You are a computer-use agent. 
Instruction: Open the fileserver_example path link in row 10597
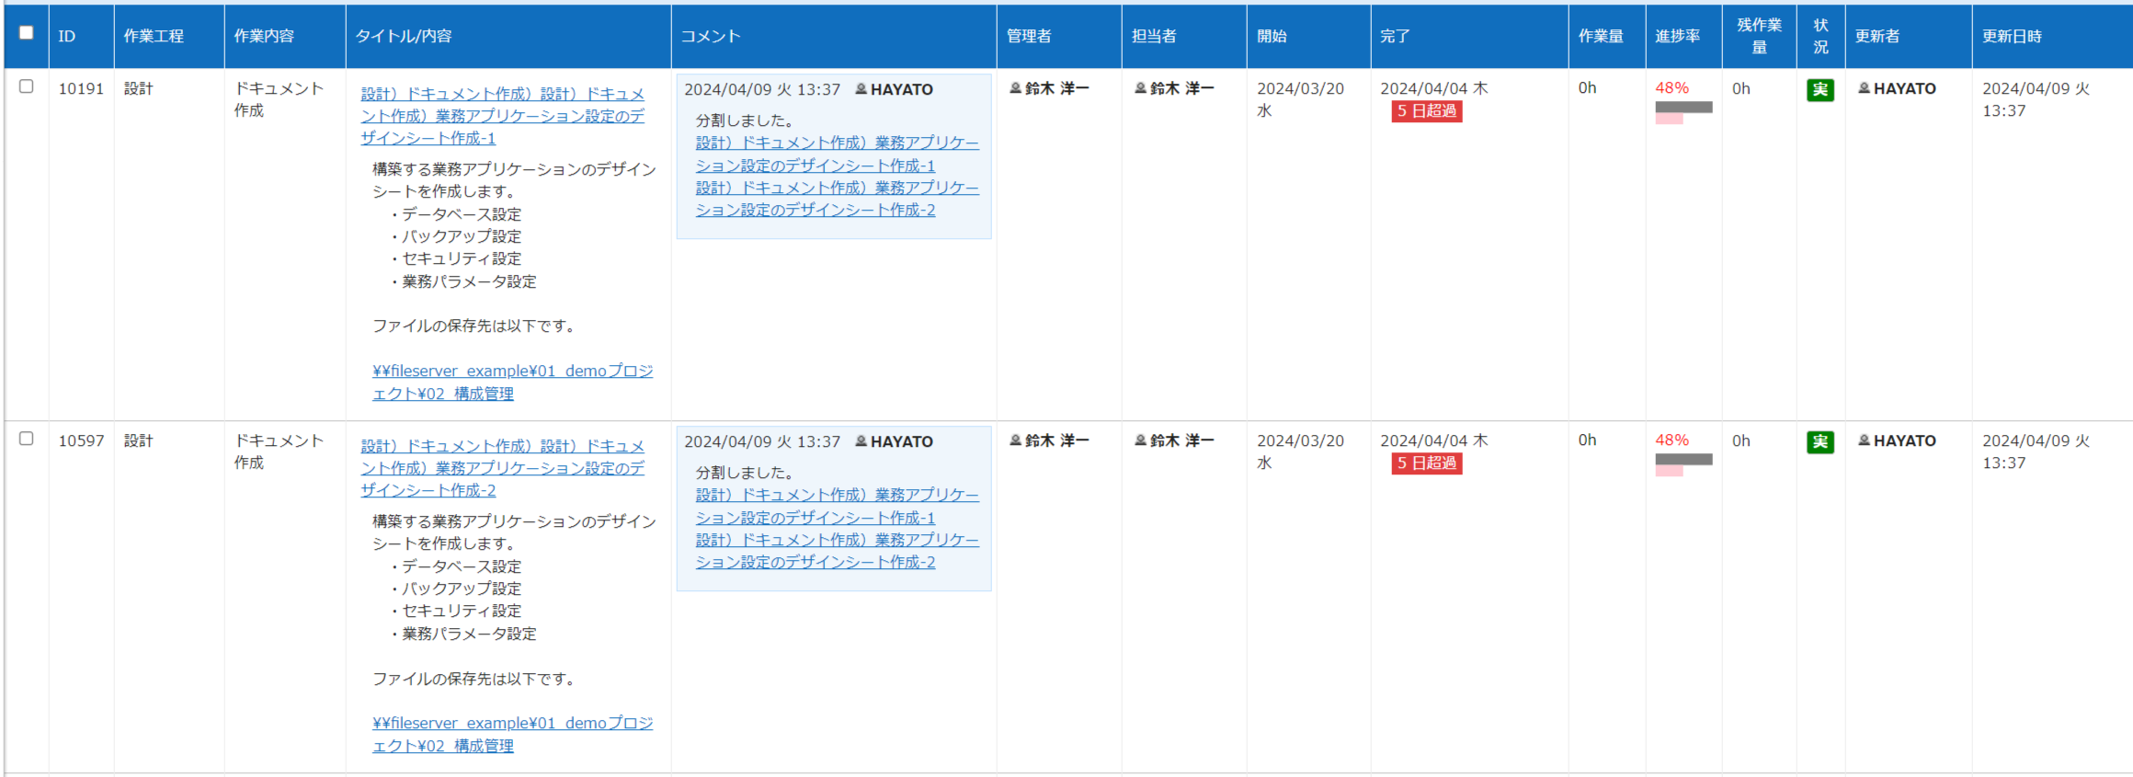coord(513,734)
